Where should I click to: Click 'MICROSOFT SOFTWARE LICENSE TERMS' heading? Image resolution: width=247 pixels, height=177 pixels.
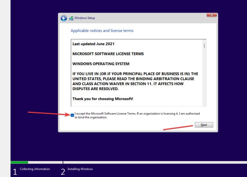point(108,54)
